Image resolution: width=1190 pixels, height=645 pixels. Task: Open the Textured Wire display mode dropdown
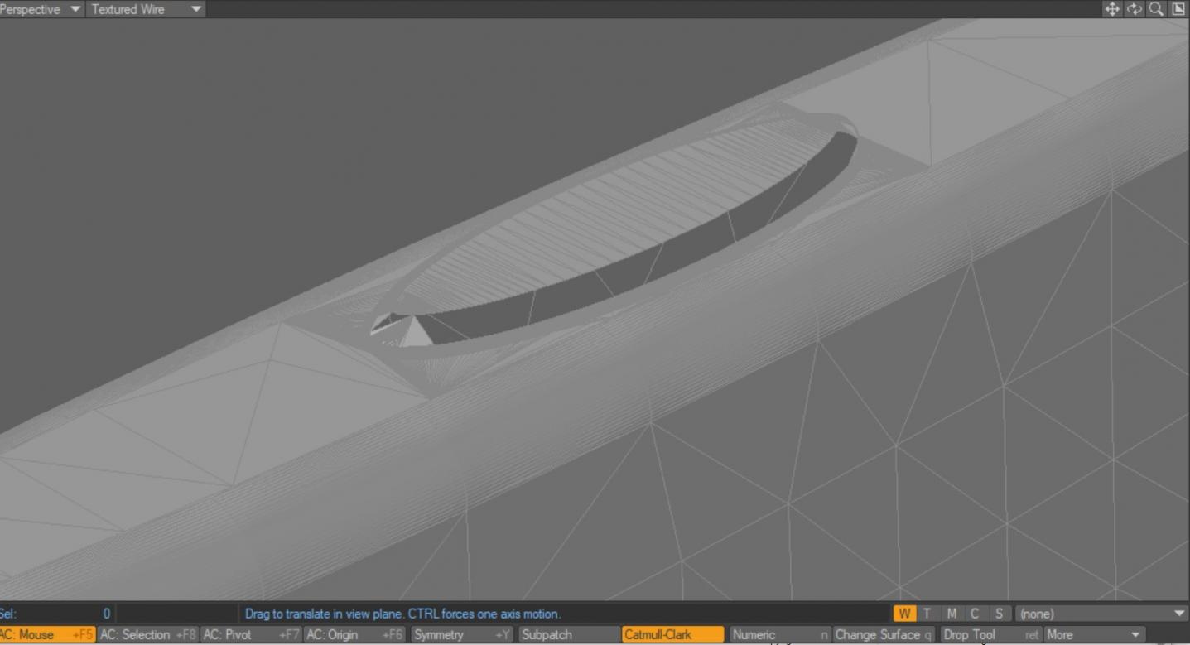pyautogui.click(x=146, y=9)
